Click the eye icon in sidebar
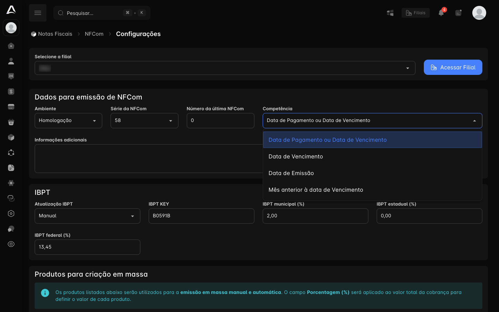Screen dimensions: 499x312 [x=11, y=244]
